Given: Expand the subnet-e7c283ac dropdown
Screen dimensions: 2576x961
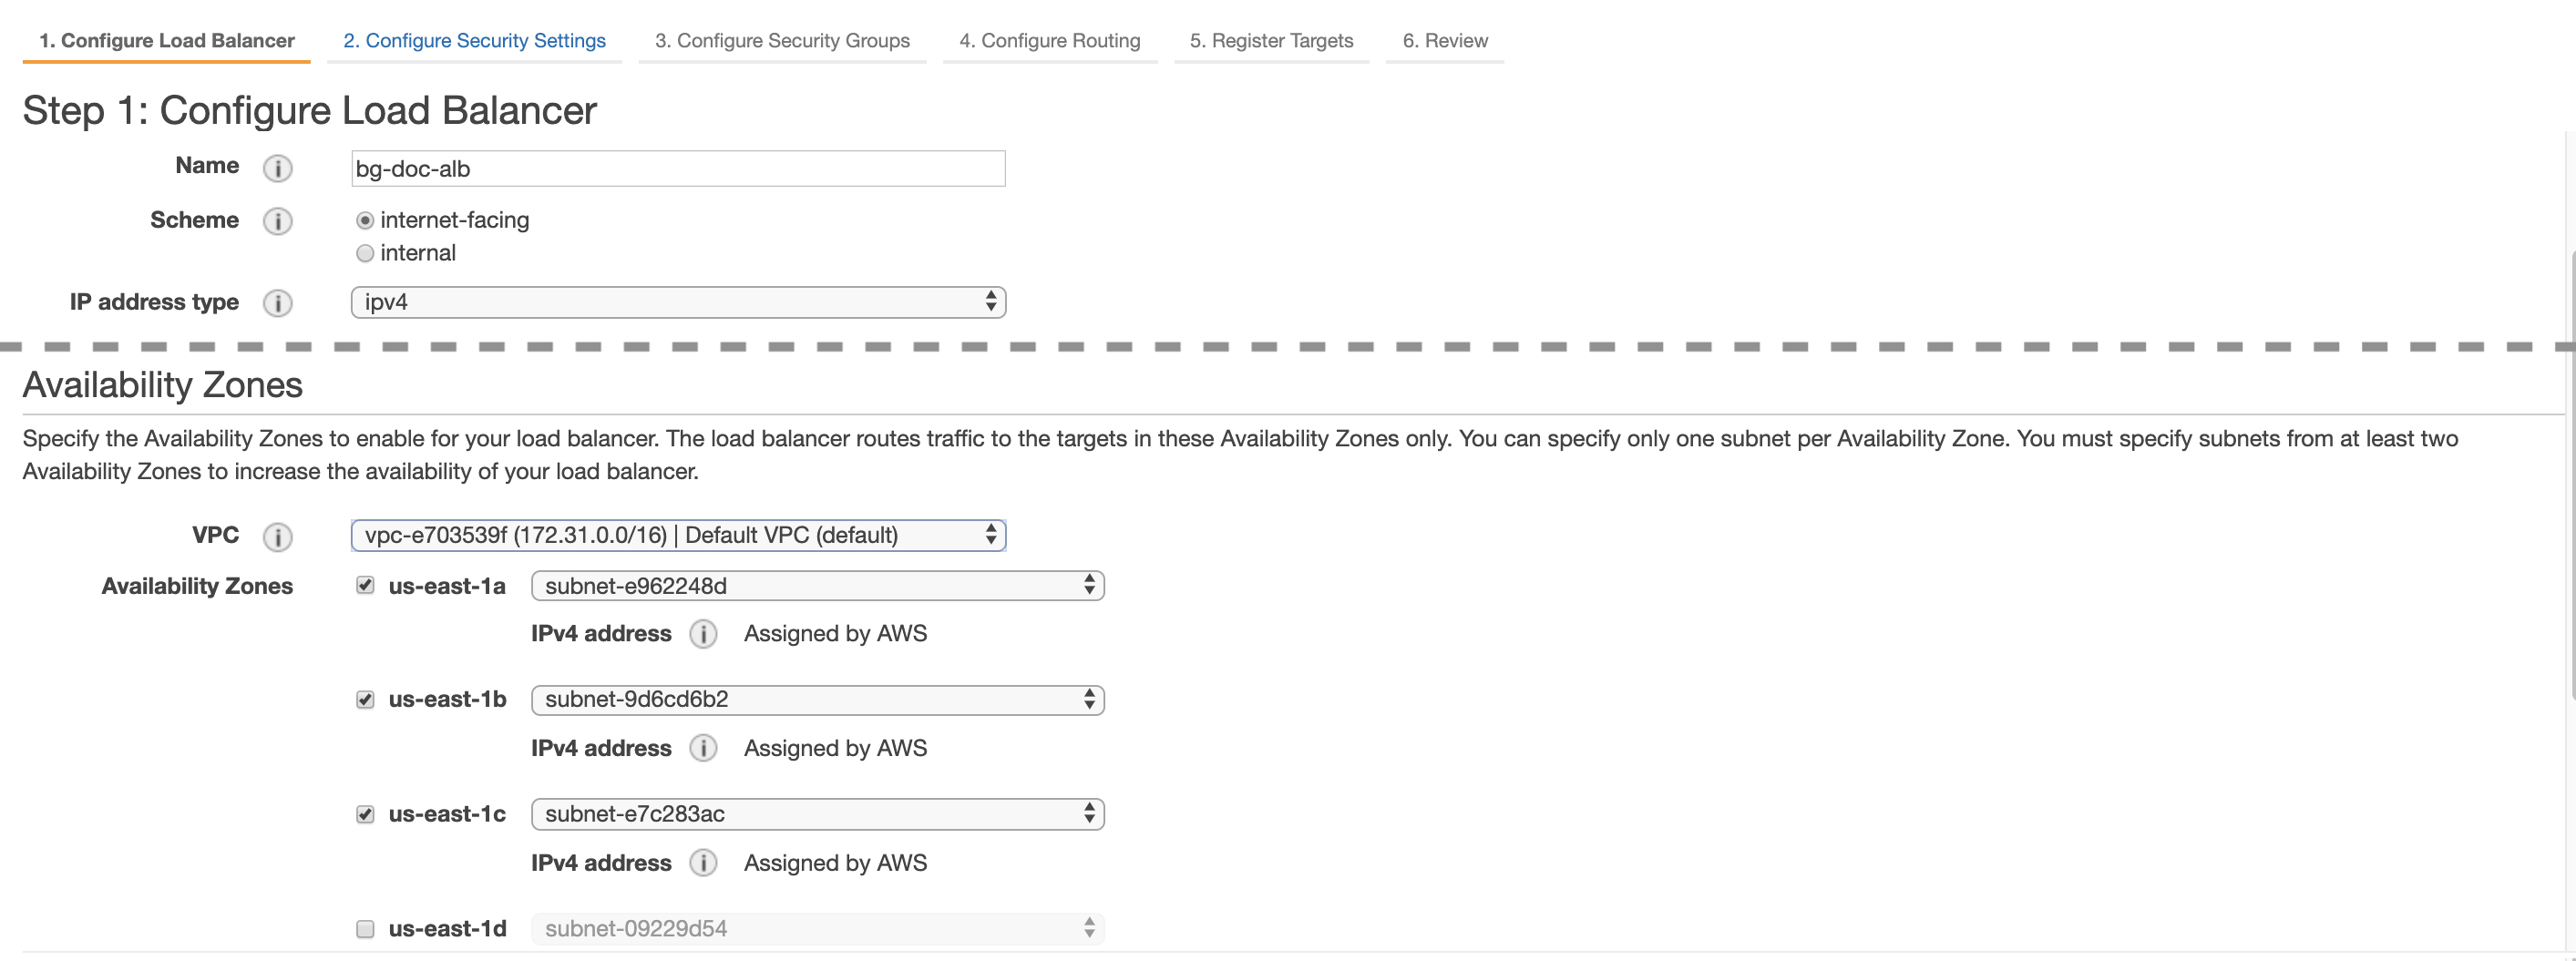Looking at the screenshot, I should (x=817, y=814).
